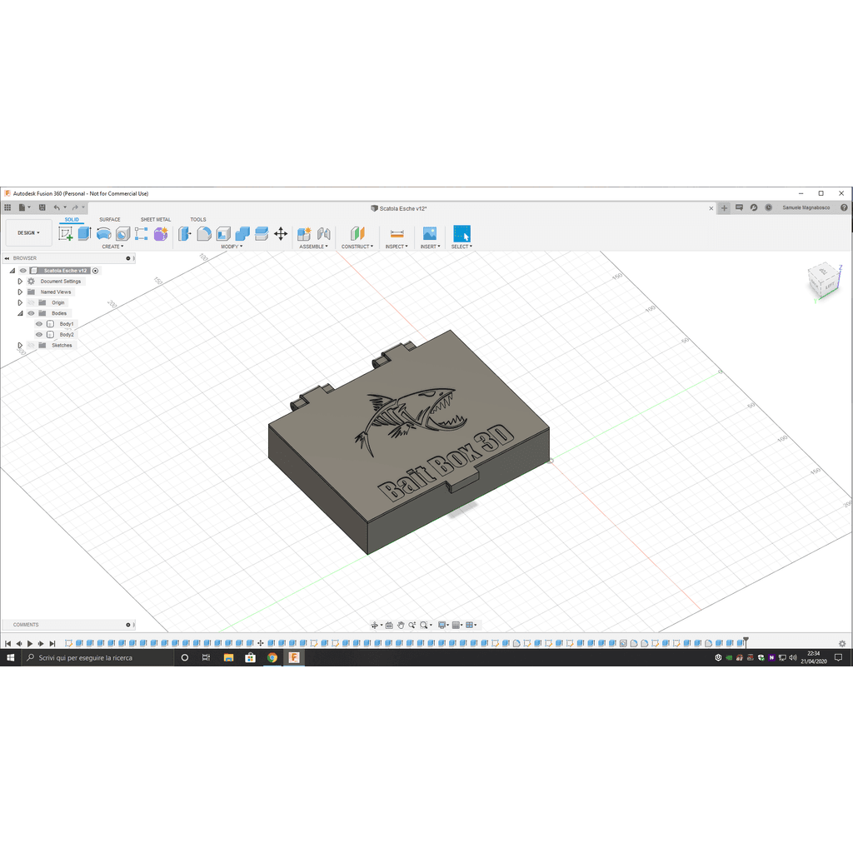This screenshot has width=853, height=853.
Task: Open the SELECT dropdown menu
Action: point(461,247)
